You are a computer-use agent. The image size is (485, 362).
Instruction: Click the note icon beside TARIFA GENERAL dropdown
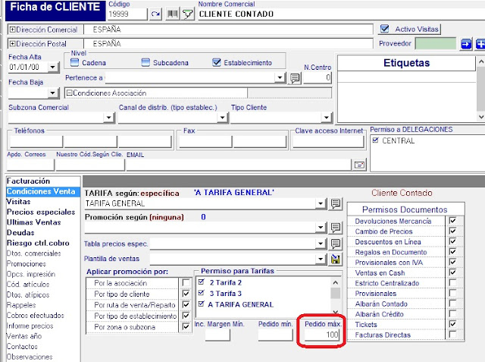[336, 203]
